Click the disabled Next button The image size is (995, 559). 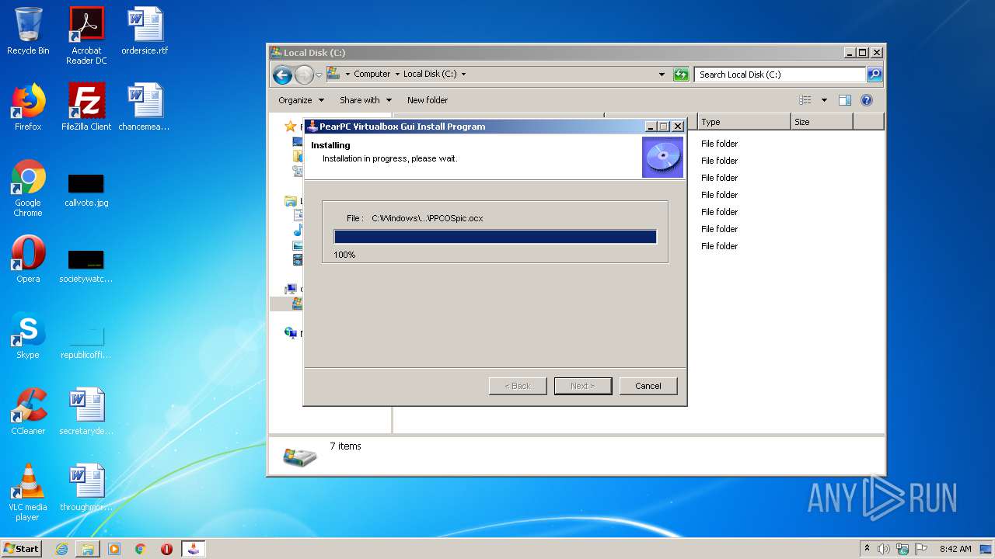583,386
